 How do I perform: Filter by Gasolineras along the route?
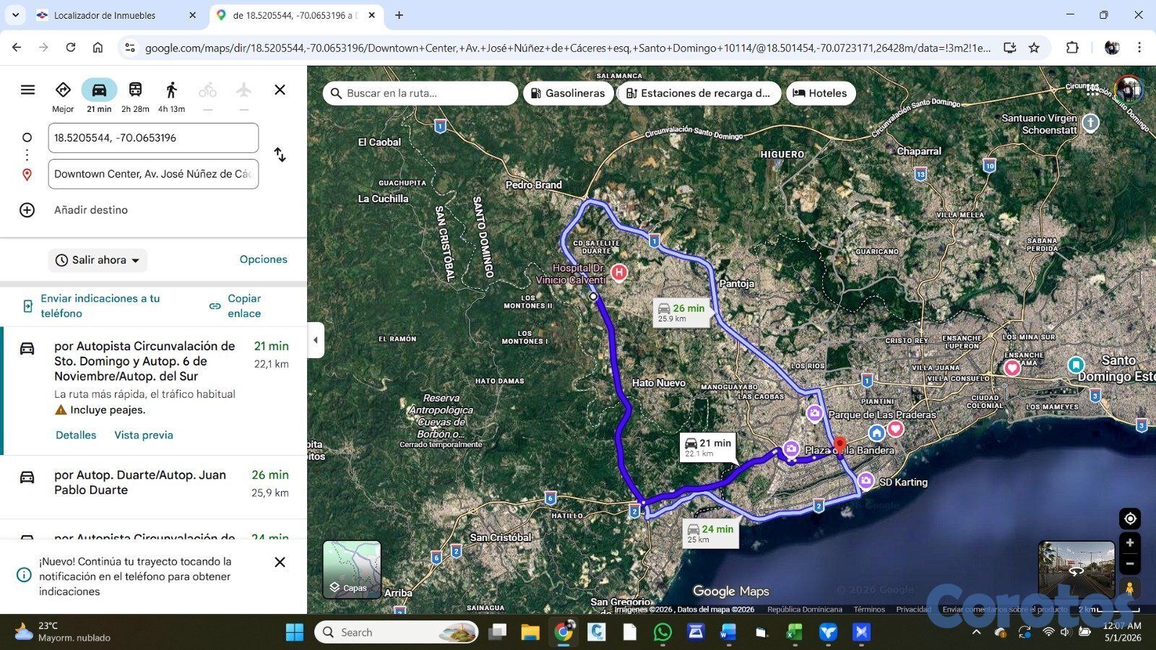click(568, 93)
